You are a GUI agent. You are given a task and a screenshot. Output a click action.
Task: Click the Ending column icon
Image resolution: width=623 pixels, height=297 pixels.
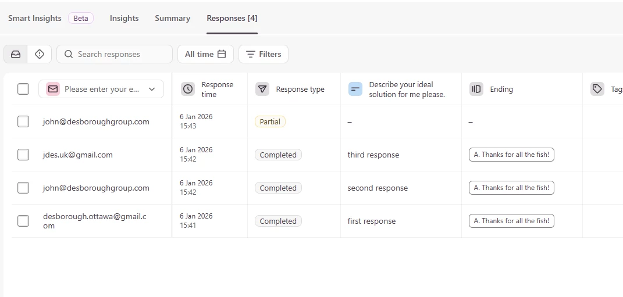(x=476, y=89)
